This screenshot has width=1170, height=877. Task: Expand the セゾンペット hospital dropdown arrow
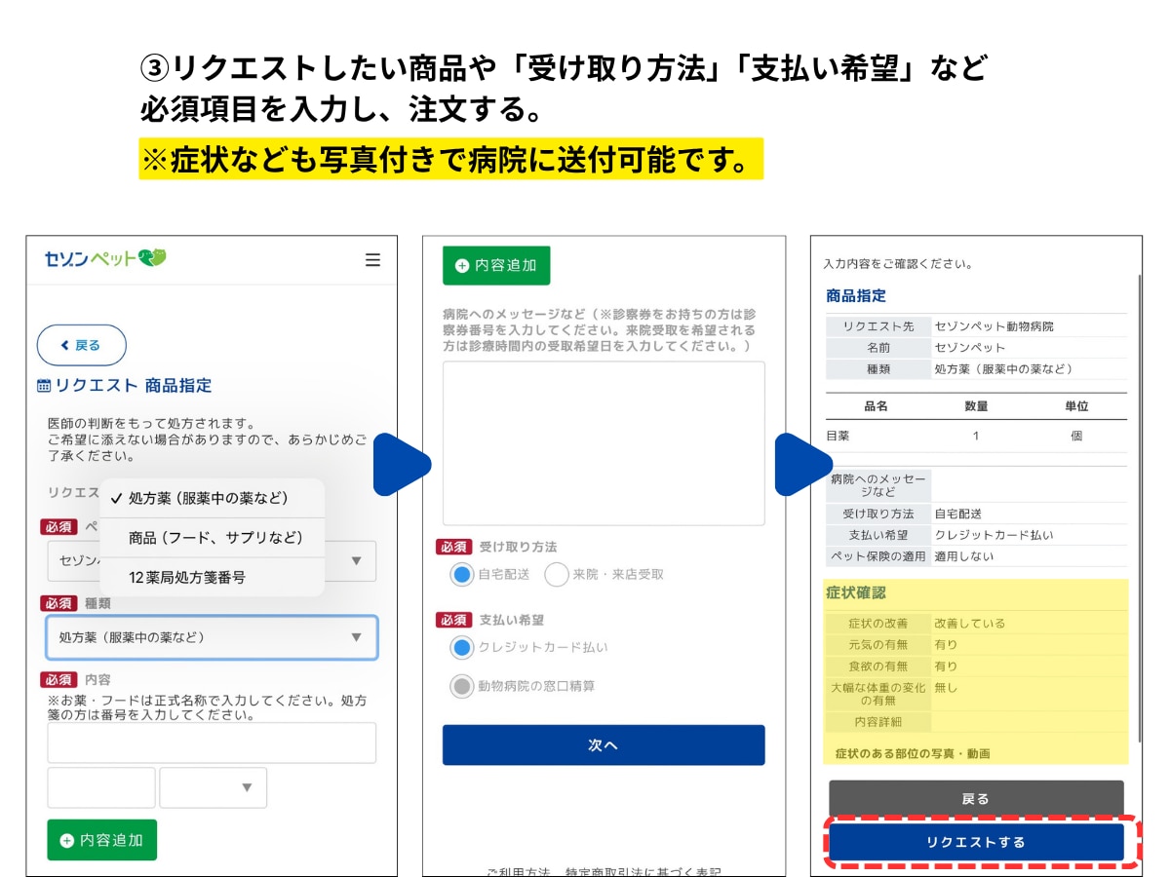tap(356, 561)
